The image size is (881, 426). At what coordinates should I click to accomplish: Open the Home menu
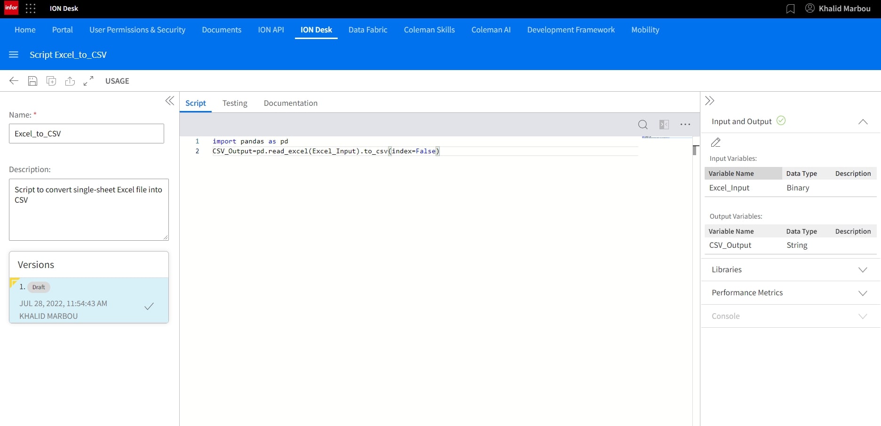pos(25,30)
